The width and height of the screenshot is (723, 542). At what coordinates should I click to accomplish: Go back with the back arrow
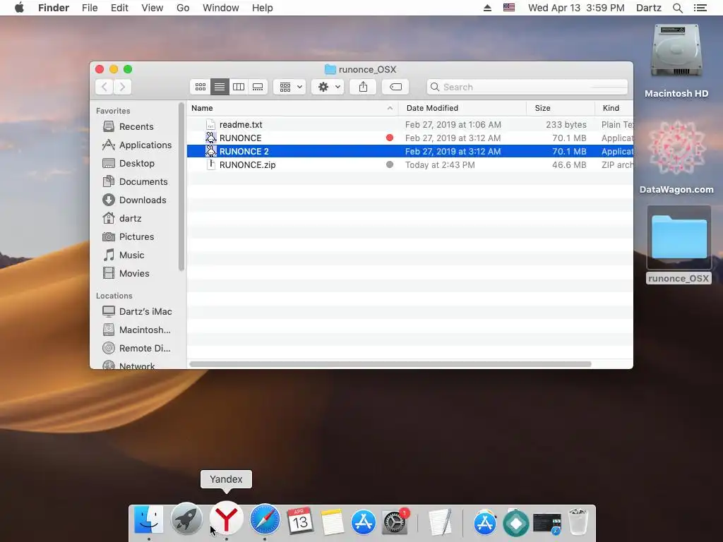click(104, 87)
